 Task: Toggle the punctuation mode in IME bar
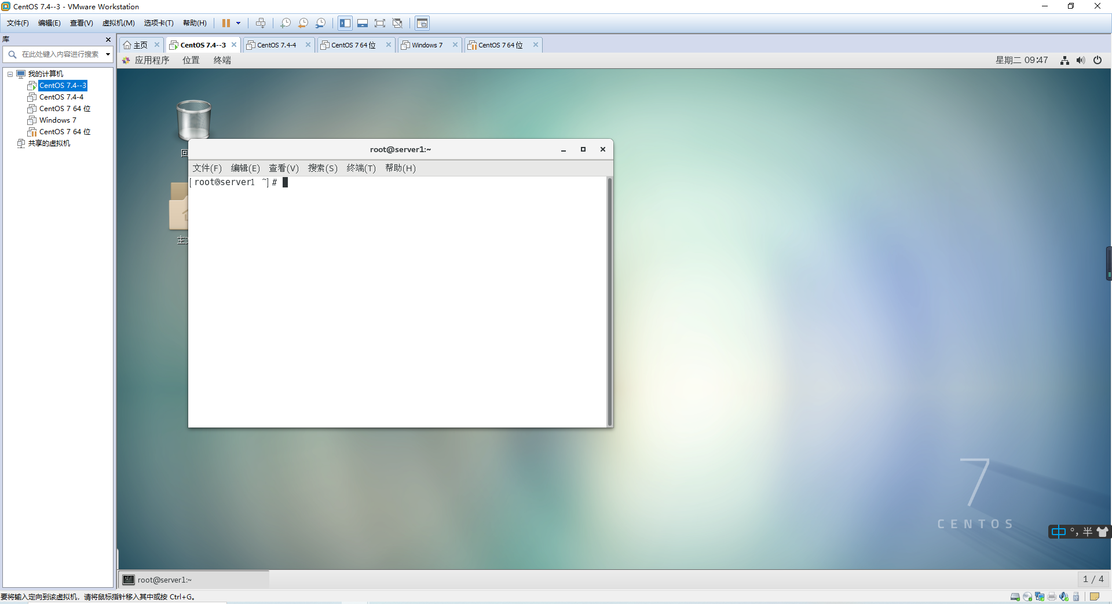[1074, 532]
